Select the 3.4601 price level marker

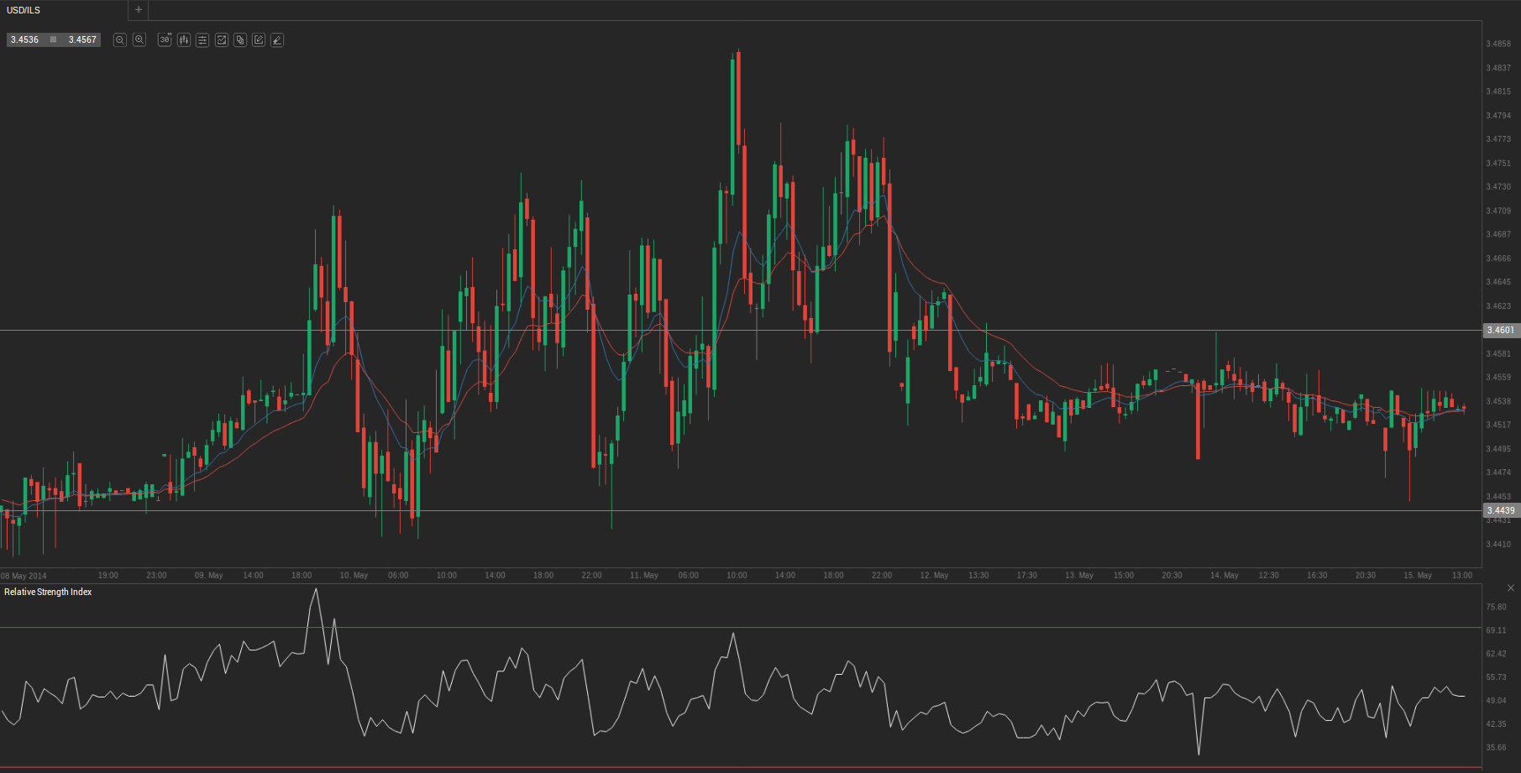(x=1501, y=330)
